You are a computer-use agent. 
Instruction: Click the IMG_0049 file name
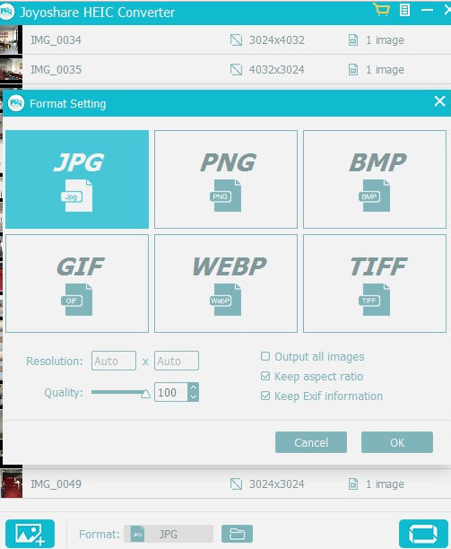click(x=56, y=484)
